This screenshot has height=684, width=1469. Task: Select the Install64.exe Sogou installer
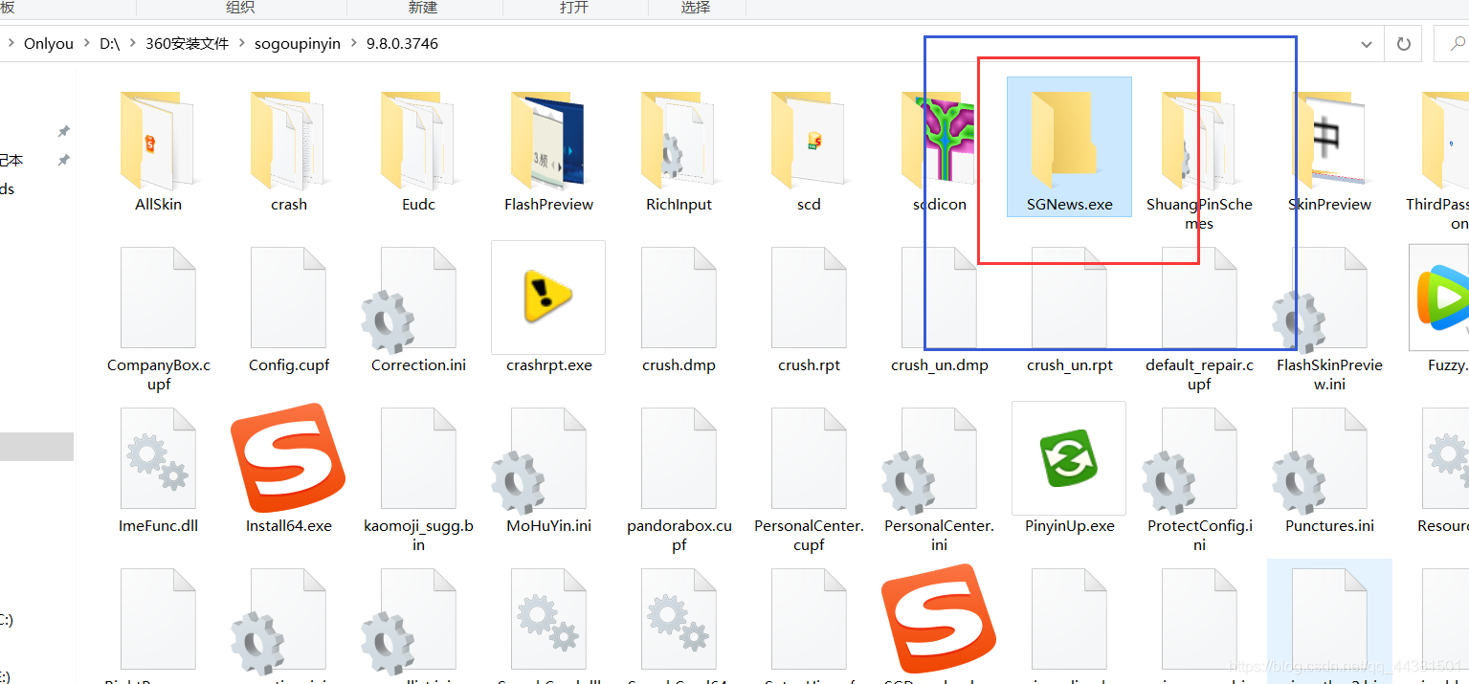tap(288, 469)
